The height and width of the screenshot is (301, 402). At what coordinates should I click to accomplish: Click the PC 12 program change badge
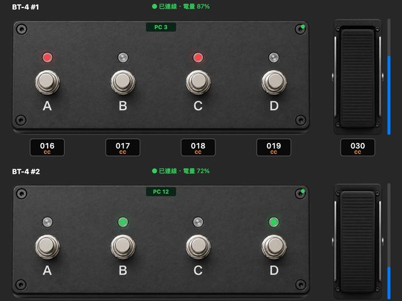coord(161,192)
